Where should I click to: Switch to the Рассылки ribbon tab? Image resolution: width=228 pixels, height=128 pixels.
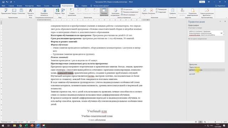click(x=56, y=6)
